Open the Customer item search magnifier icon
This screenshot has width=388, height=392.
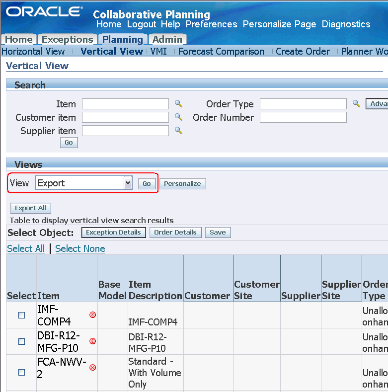click(178, 117)
